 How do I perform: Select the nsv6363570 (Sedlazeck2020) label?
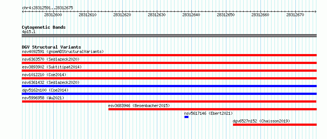pos(51,59)
